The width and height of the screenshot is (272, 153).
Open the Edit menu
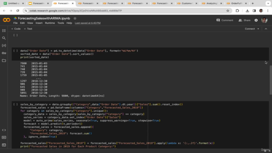pos(23,23)
